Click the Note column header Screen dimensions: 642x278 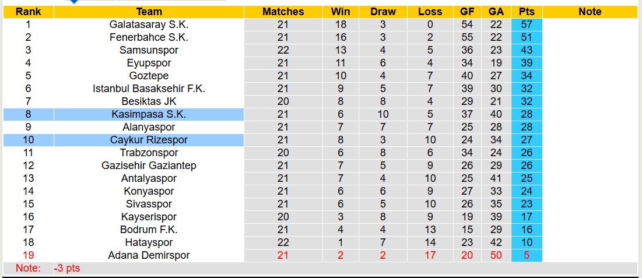pos(590,12)
